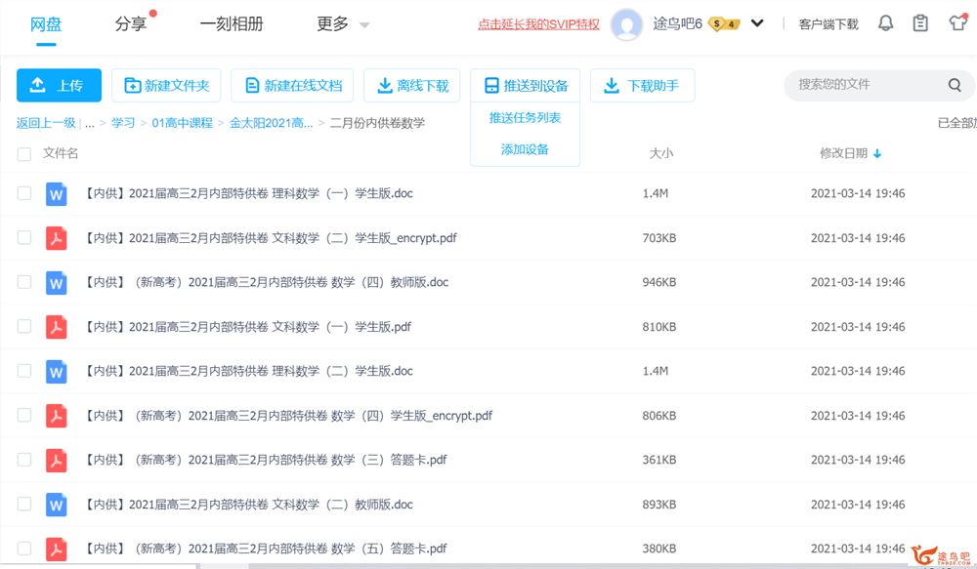Select 推送任务列表 menu item
Screen dimensions: 977x569
pyautogui.click(x=525, y=118)
